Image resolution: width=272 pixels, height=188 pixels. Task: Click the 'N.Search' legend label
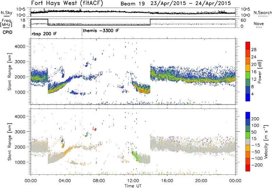click(262, 13)
